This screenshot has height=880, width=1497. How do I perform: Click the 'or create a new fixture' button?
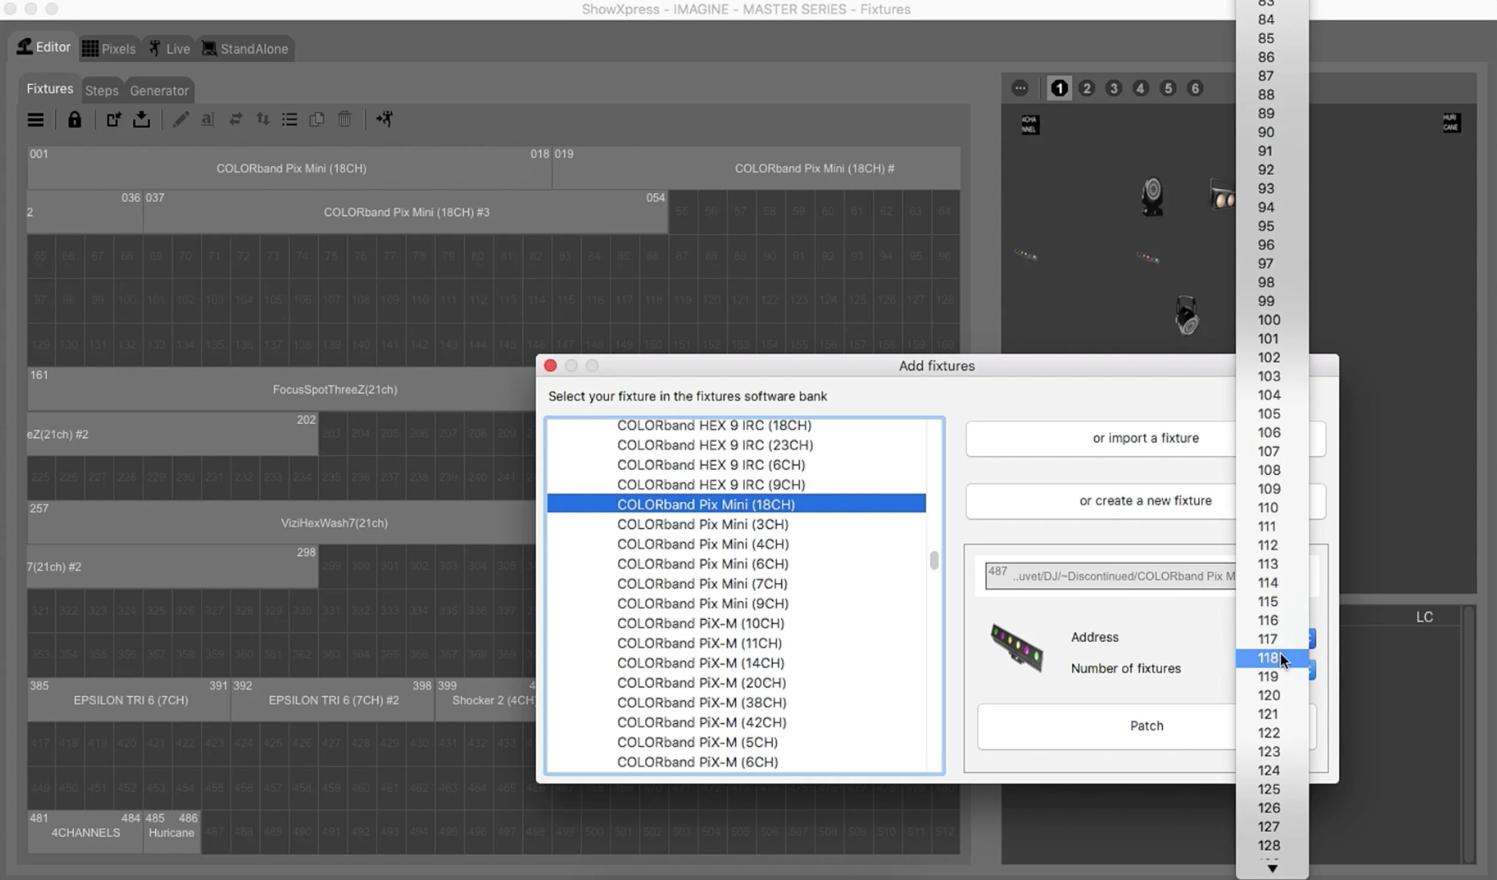[1146, 500]
